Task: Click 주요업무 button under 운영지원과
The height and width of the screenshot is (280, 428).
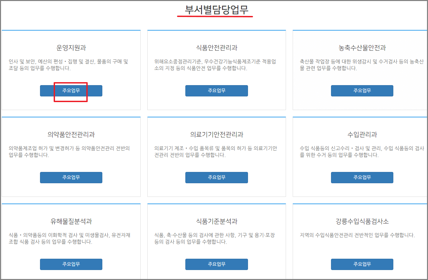Action: pos(71,90)
